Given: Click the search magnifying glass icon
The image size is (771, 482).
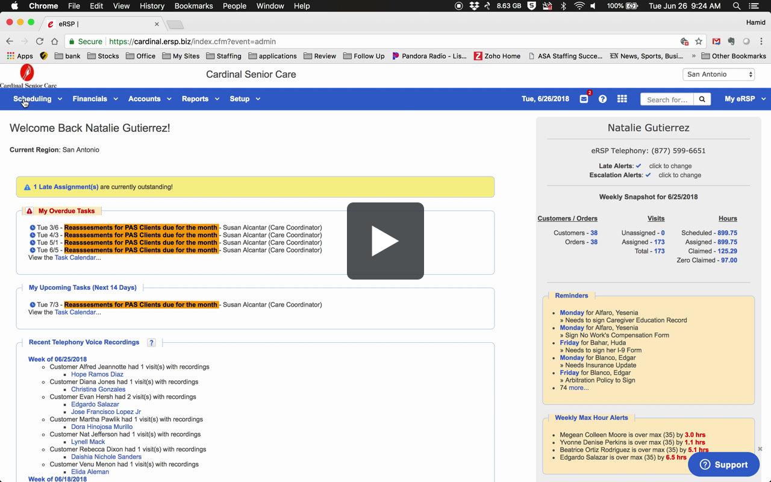Looking at the screenshot, I should [x=702, y=99].
